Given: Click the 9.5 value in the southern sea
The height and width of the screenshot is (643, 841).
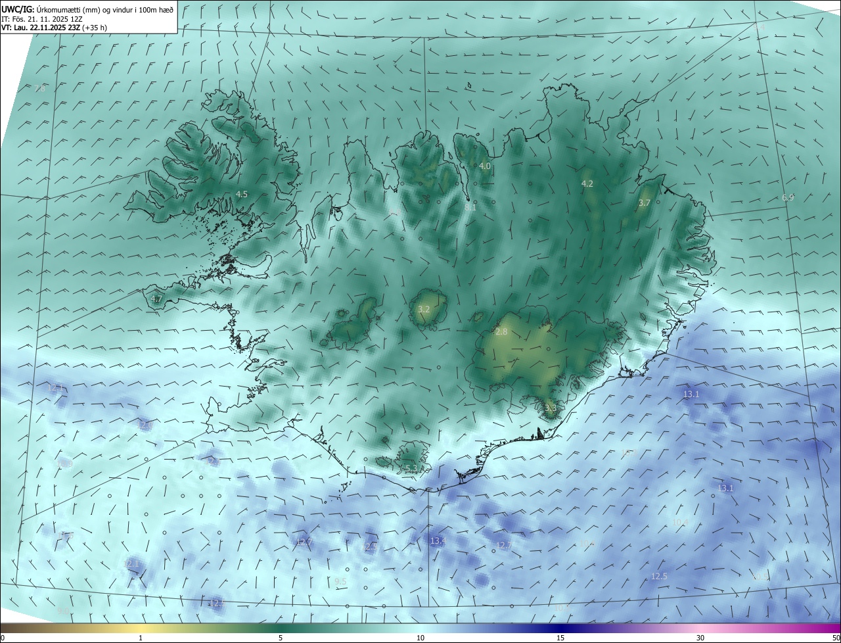Looking at the screenshot, I should point(340,581).
